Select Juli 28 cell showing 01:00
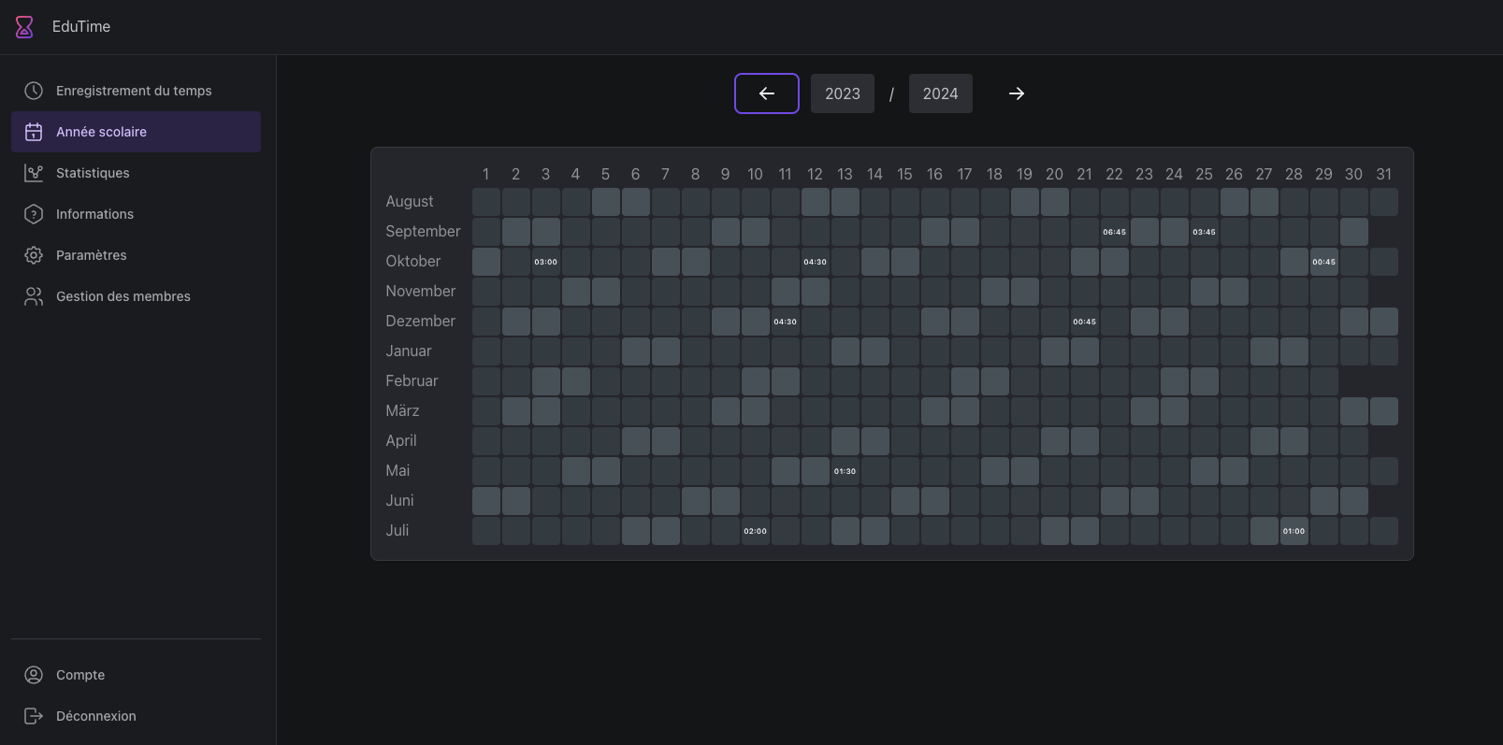1503x745 pixels. [1294, 531]
